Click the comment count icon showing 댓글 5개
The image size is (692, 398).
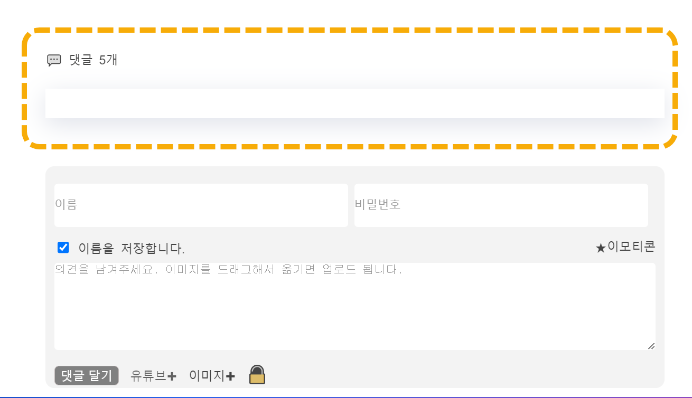coord(53,60)
